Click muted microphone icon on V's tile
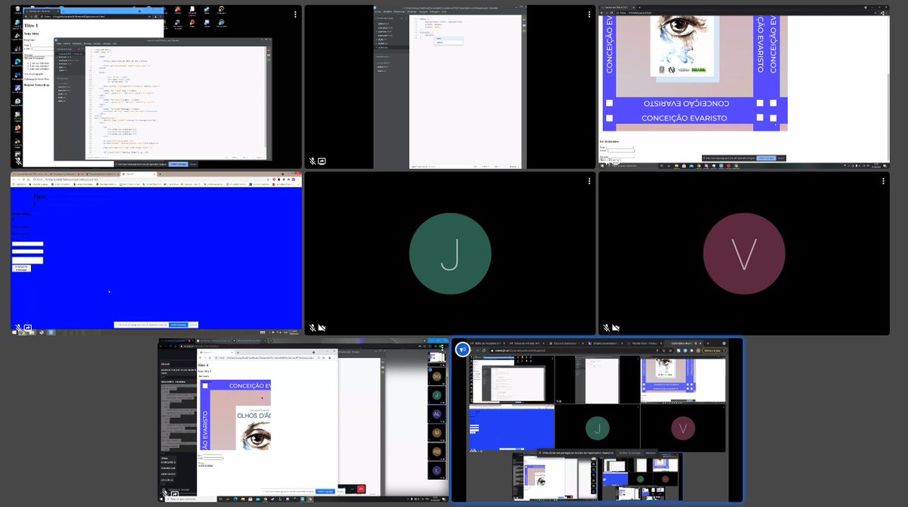 point(606,328)
